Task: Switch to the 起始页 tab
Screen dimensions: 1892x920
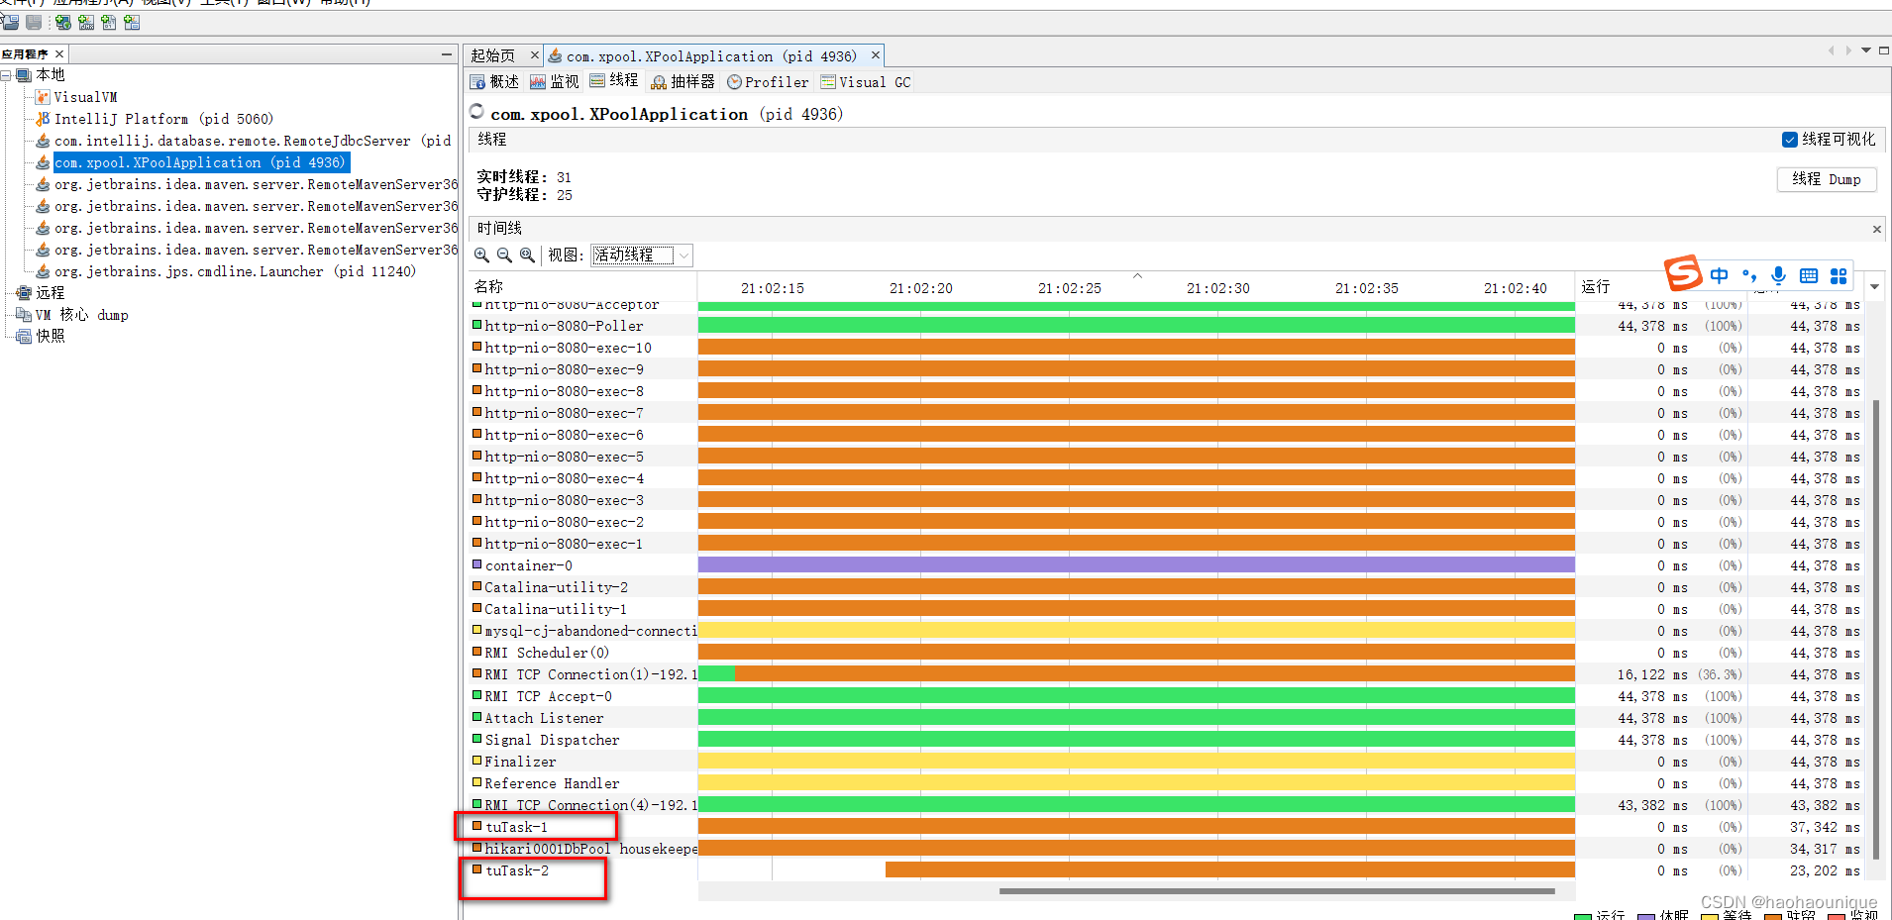Action: [x=493, y=55]
